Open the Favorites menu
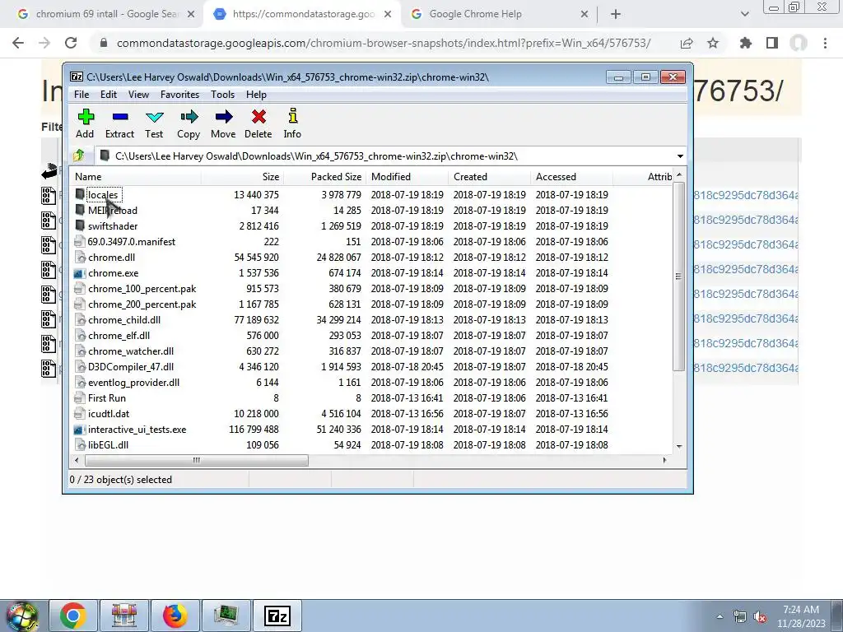Screen dimensions: 843x632 coord(179,95)
